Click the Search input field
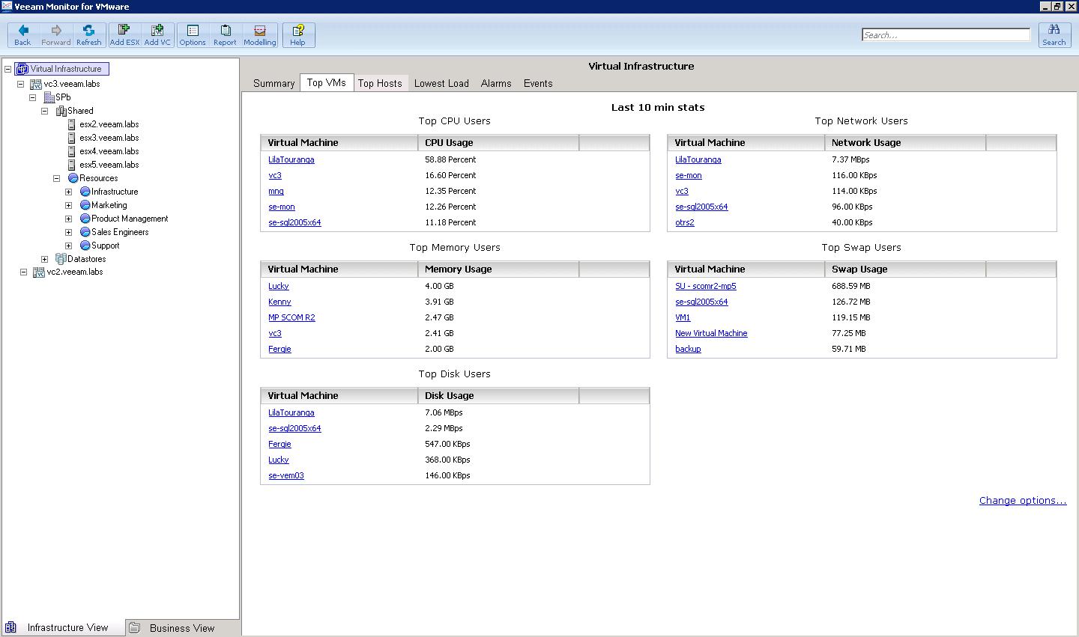This screenshot has height=637, width=1079. pyautogui.click(x=946, y=35)
